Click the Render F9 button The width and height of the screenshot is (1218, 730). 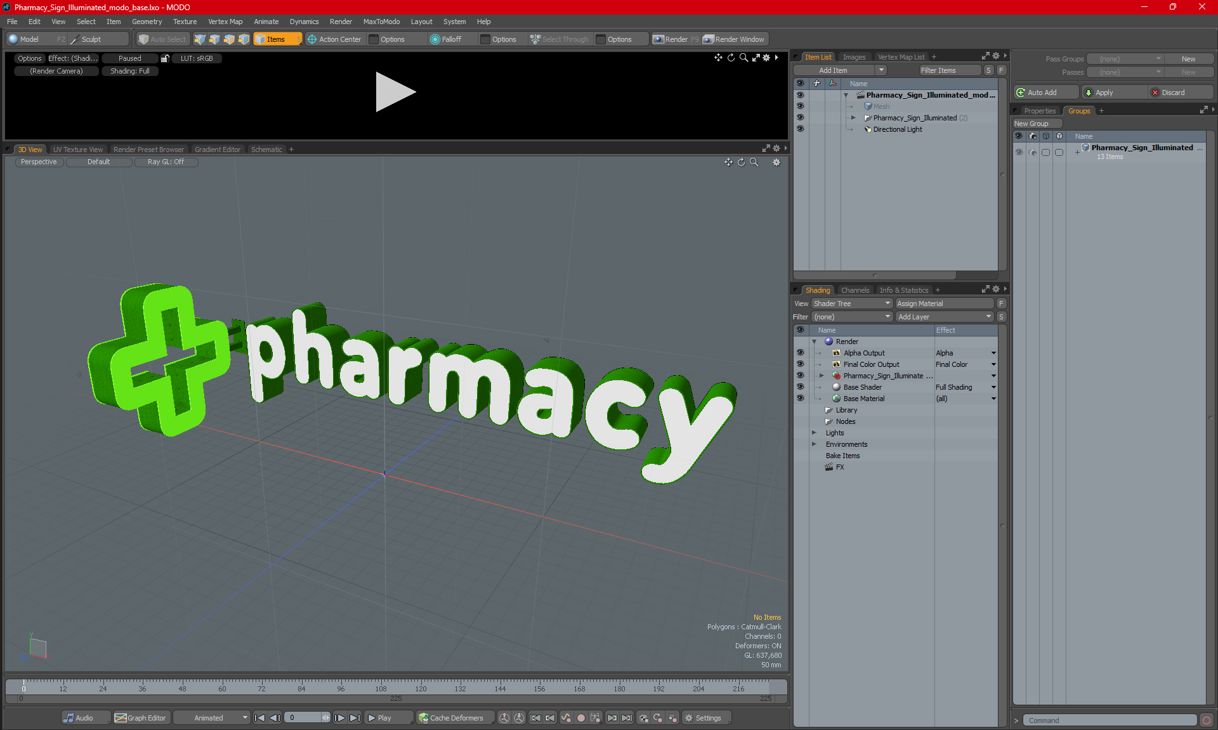[676, 39]
